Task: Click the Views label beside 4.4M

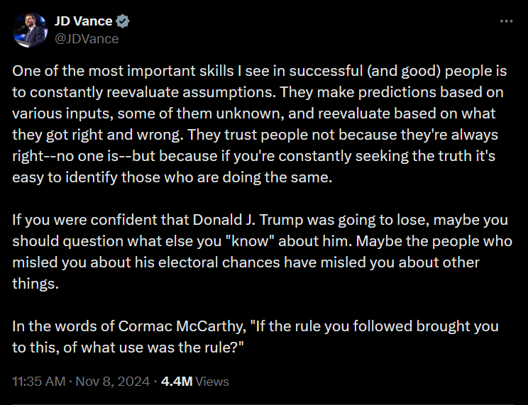Action: (212, 382)
